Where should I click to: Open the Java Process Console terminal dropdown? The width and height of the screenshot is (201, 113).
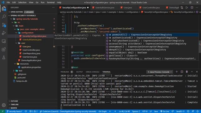160,72
